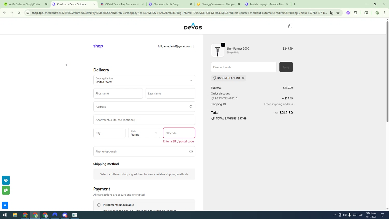Switch to Official Tampa Bay Buccaneers tab
Screen dimensions: 389x219
[x=121, y=4]
